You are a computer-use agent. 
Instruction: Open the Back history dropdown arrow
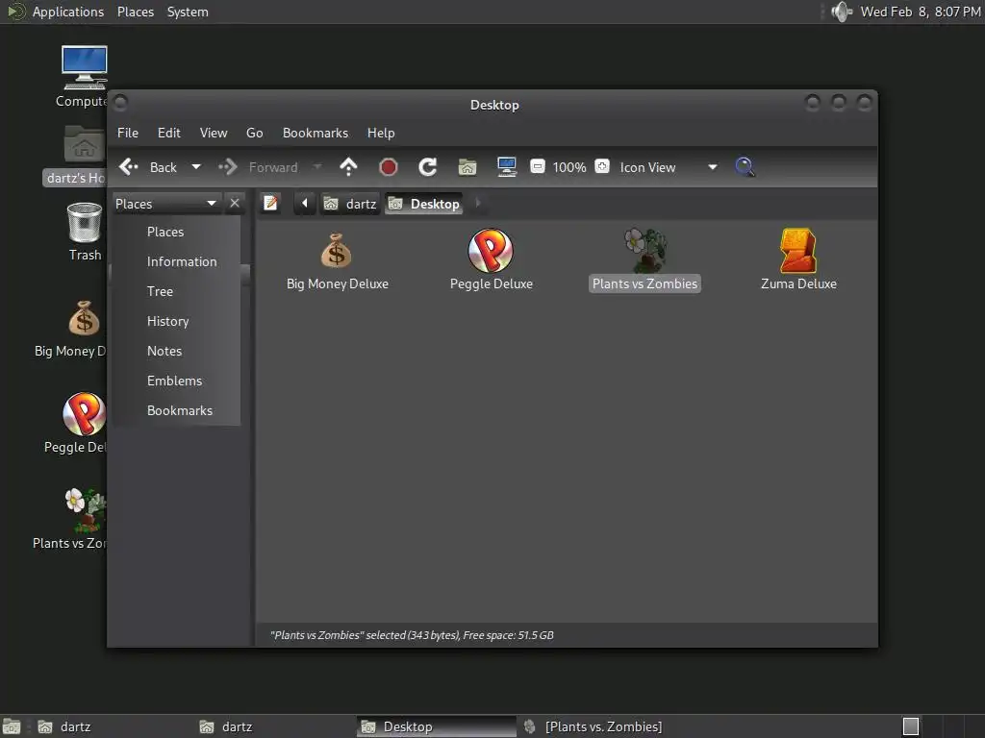tap(196, 167)
